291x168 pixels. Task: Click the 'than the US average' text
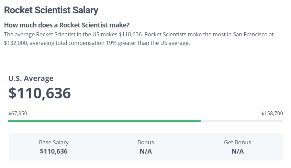click(x=164, y=43)
